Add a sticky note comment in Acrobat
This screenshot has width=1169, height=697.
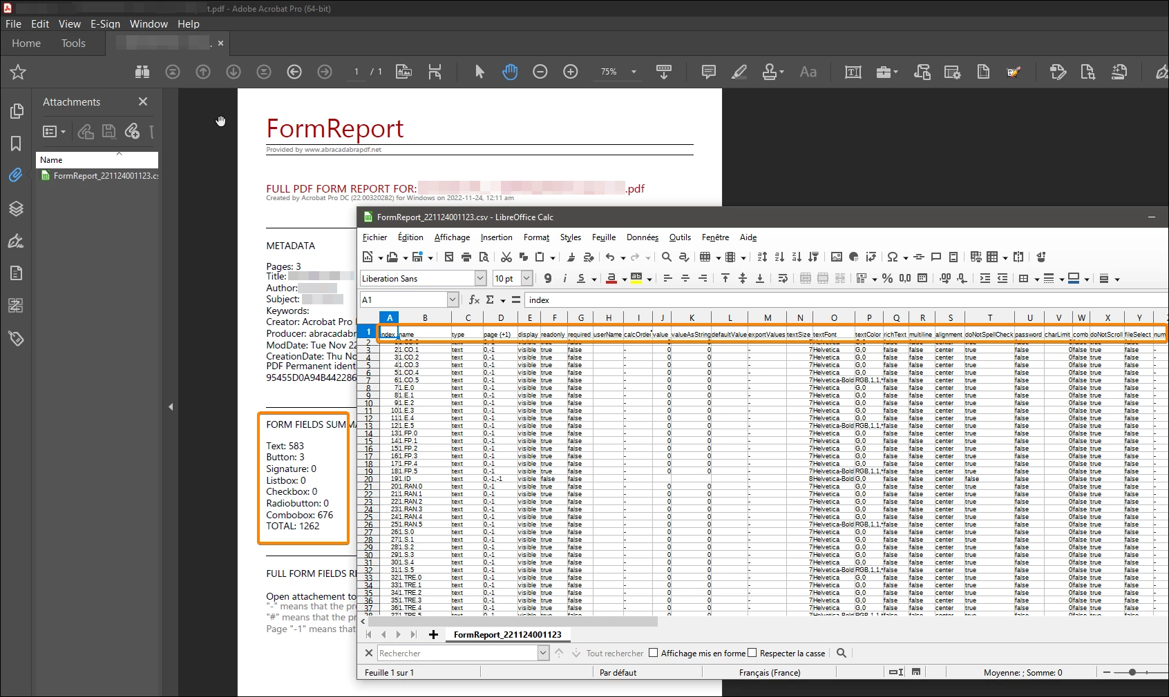[708, 72]
